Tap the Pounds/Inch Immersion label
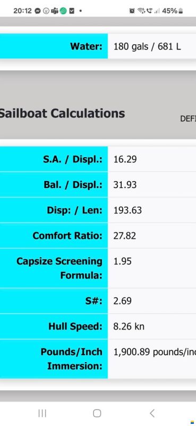Image resolution: width=196 pixels, height=426 pixels. [x=72, y=358]
